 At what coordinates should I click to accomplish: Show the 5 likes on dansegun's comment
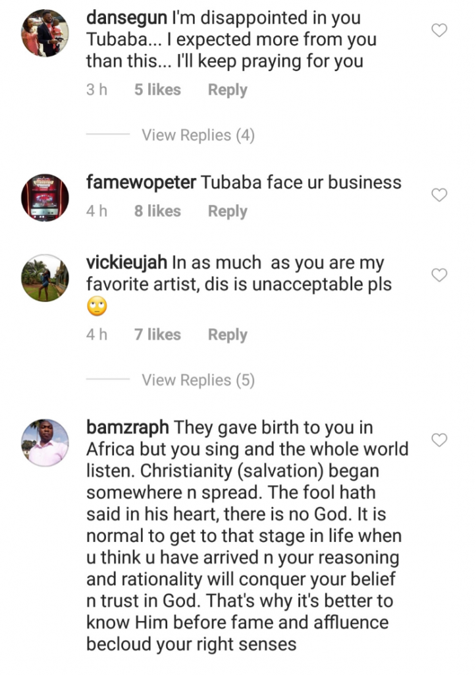point(157,90)
